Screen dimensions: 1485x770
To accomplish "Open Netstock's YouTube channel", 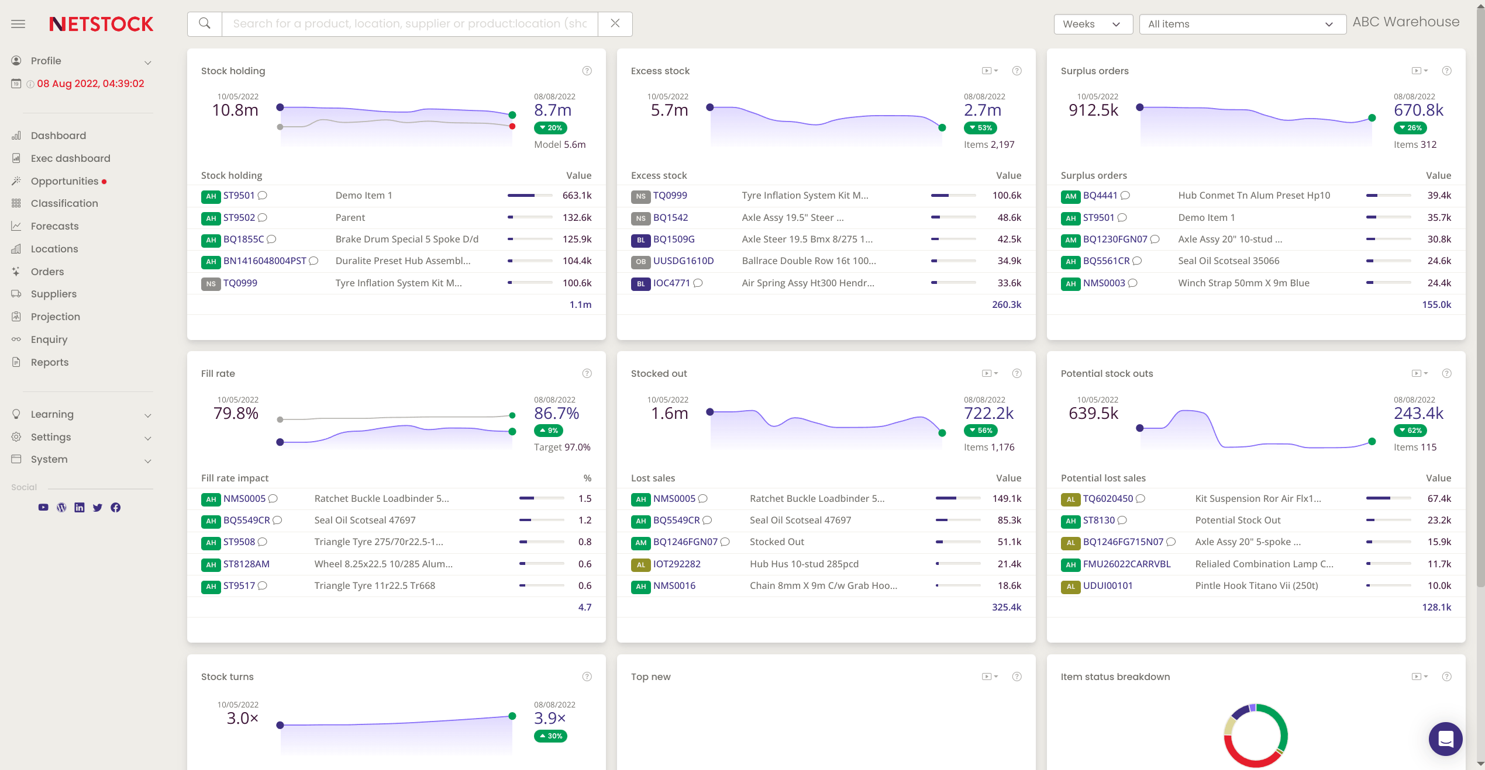I will [x=43, y=508].
